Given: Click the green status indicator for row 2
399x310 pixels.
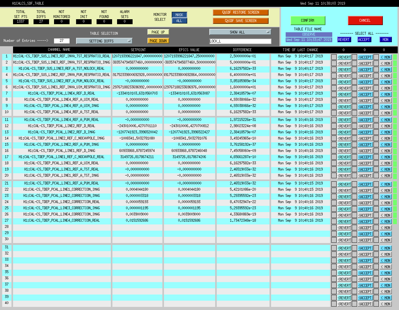Looking at the screenshot, I should tap(395, 64).
